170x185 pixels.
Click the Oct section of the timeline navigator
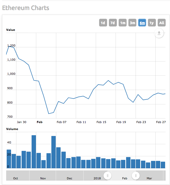point(18,175)
